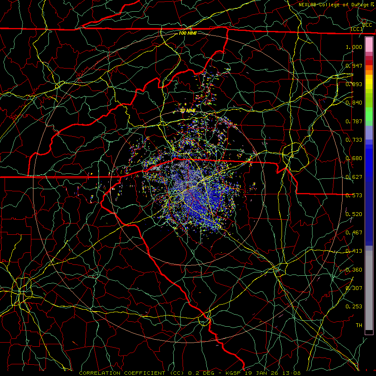The width and height of the screenshot is (376, 376).
Task: Select the 0.893 legend value
Action: pyautogui.click(x=354, y=84)
